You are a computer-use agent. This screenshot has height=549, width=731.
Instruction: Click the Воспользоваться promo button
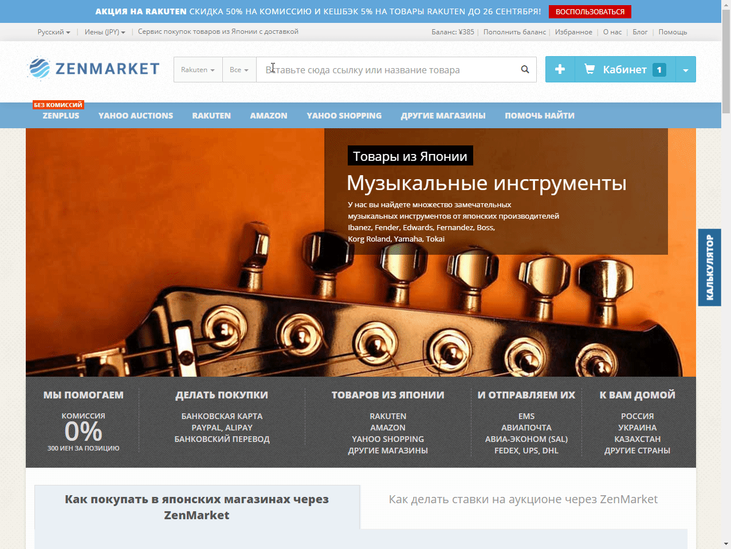(590, 11)
